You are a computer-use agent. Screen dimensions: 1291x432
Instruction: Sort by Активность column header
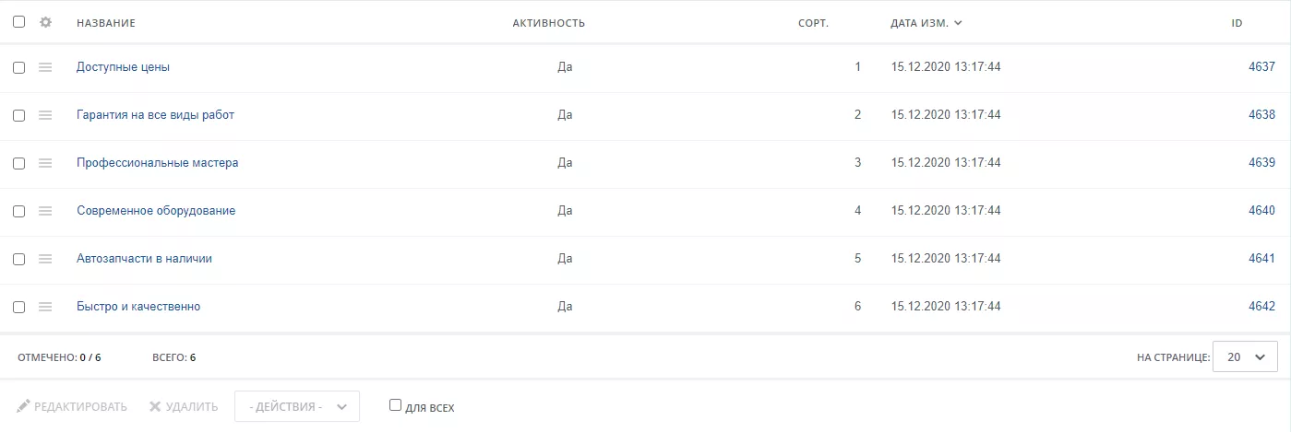(x=549, y=23)
